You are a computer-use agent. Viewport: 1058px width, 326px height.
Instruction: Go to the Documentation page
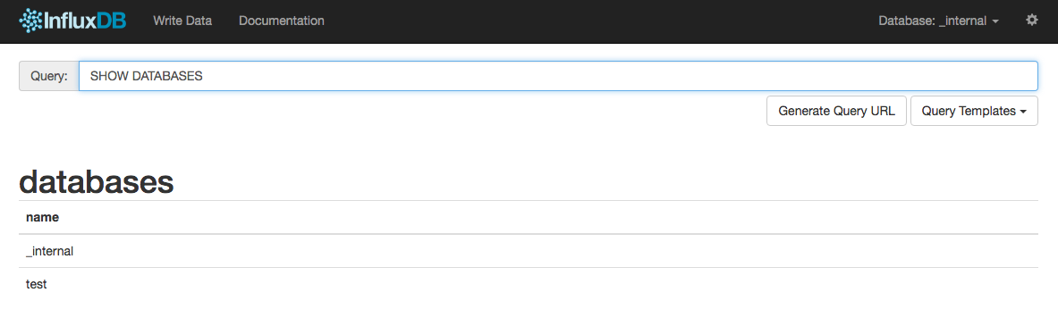click(x=282, y=21)
